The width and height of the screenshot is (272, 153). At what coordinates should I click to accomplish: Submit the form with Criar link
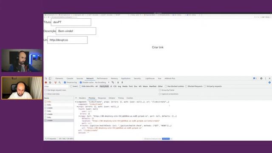(x=158, y=47)
